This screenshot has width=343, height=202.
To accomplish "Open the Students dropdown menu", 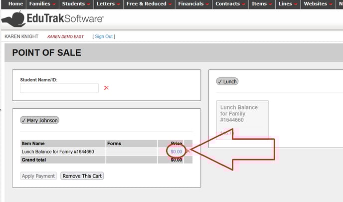I will (x=76, y=4).
